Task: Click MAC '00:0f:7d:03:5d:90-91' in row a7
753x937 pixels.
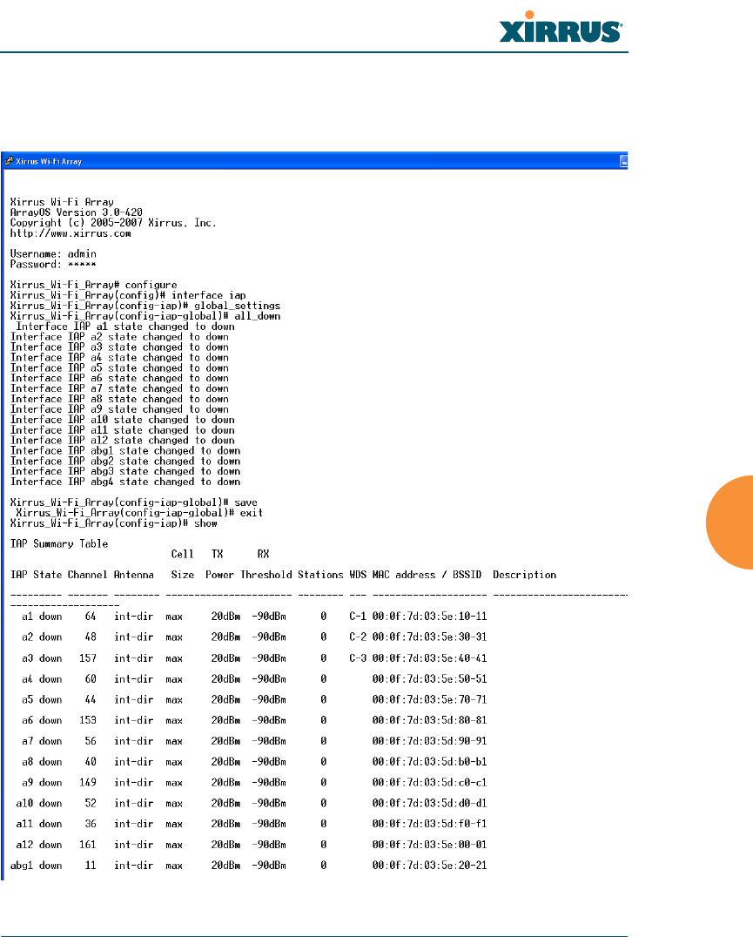Action: click(x=430, y=741)
